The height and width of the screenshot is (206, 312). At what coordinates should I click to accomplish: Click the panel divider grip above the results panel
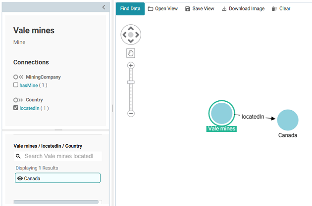coord(58,130)
